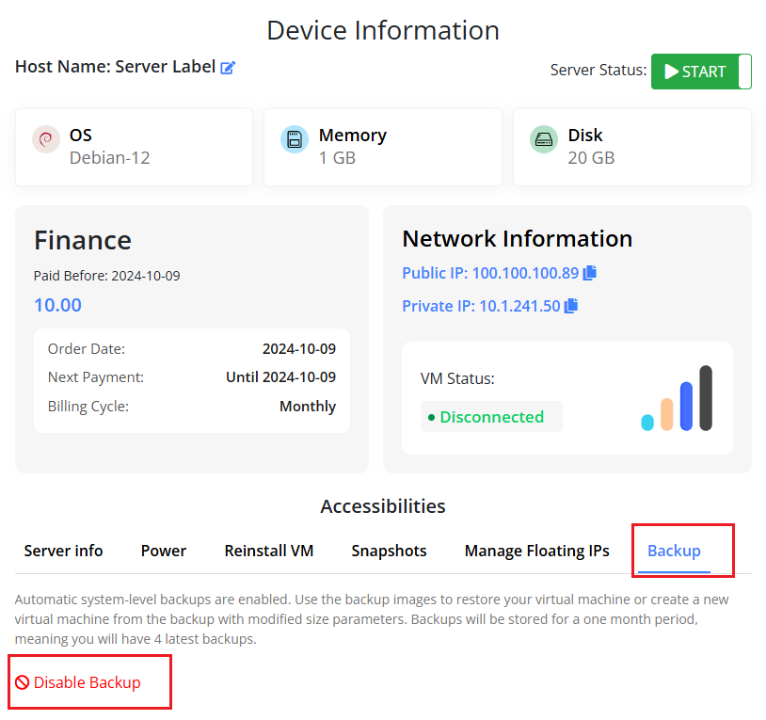Click the edit icon beside Server Label
Viewport: 766px width, 720px height.
[x=228, y=68]
